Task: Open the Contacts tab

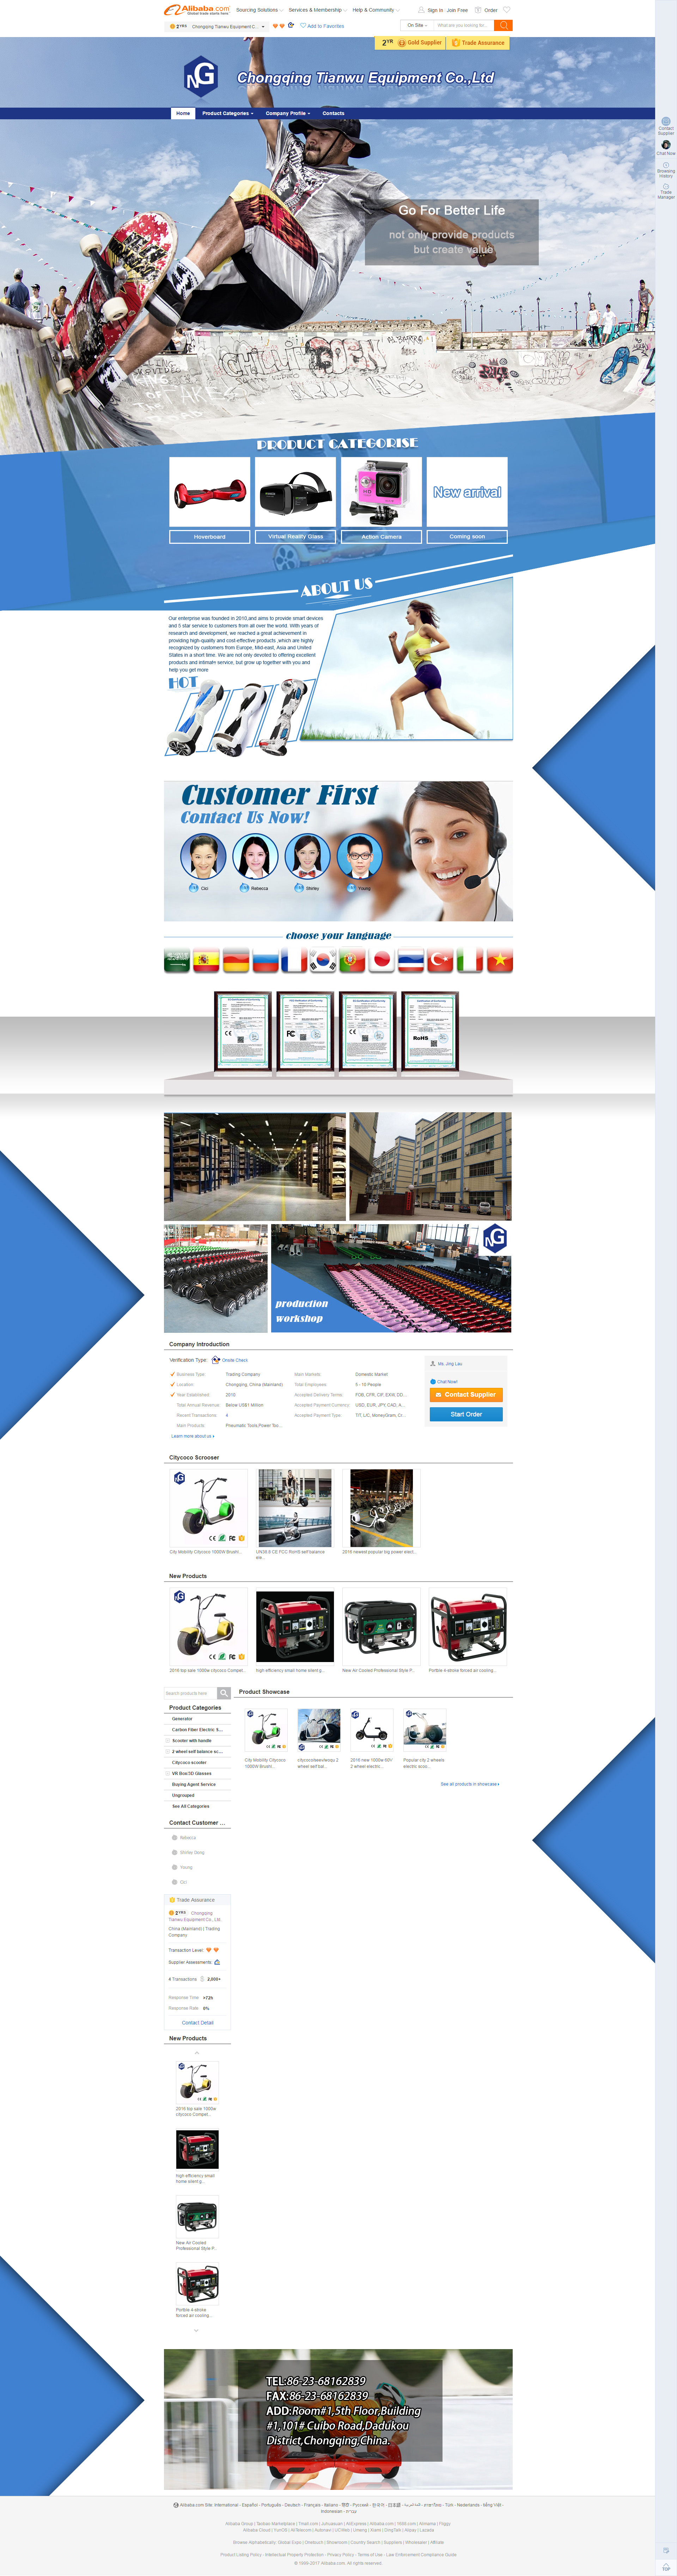Action: [334, 113]
